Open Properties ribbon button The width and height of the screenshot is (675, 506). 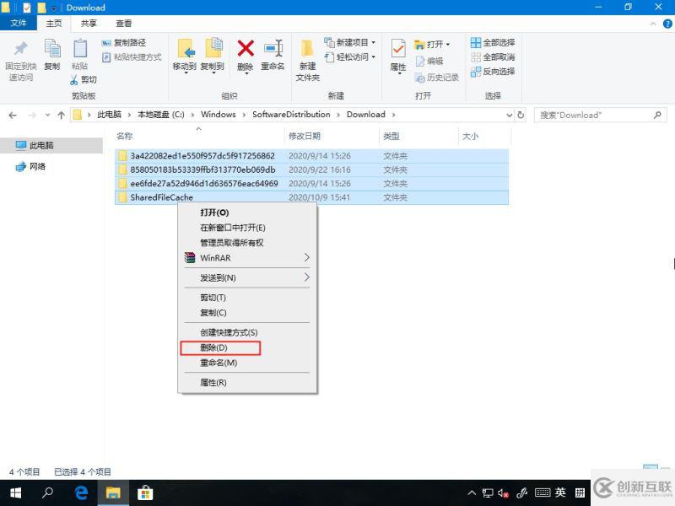tap(398, 56)
